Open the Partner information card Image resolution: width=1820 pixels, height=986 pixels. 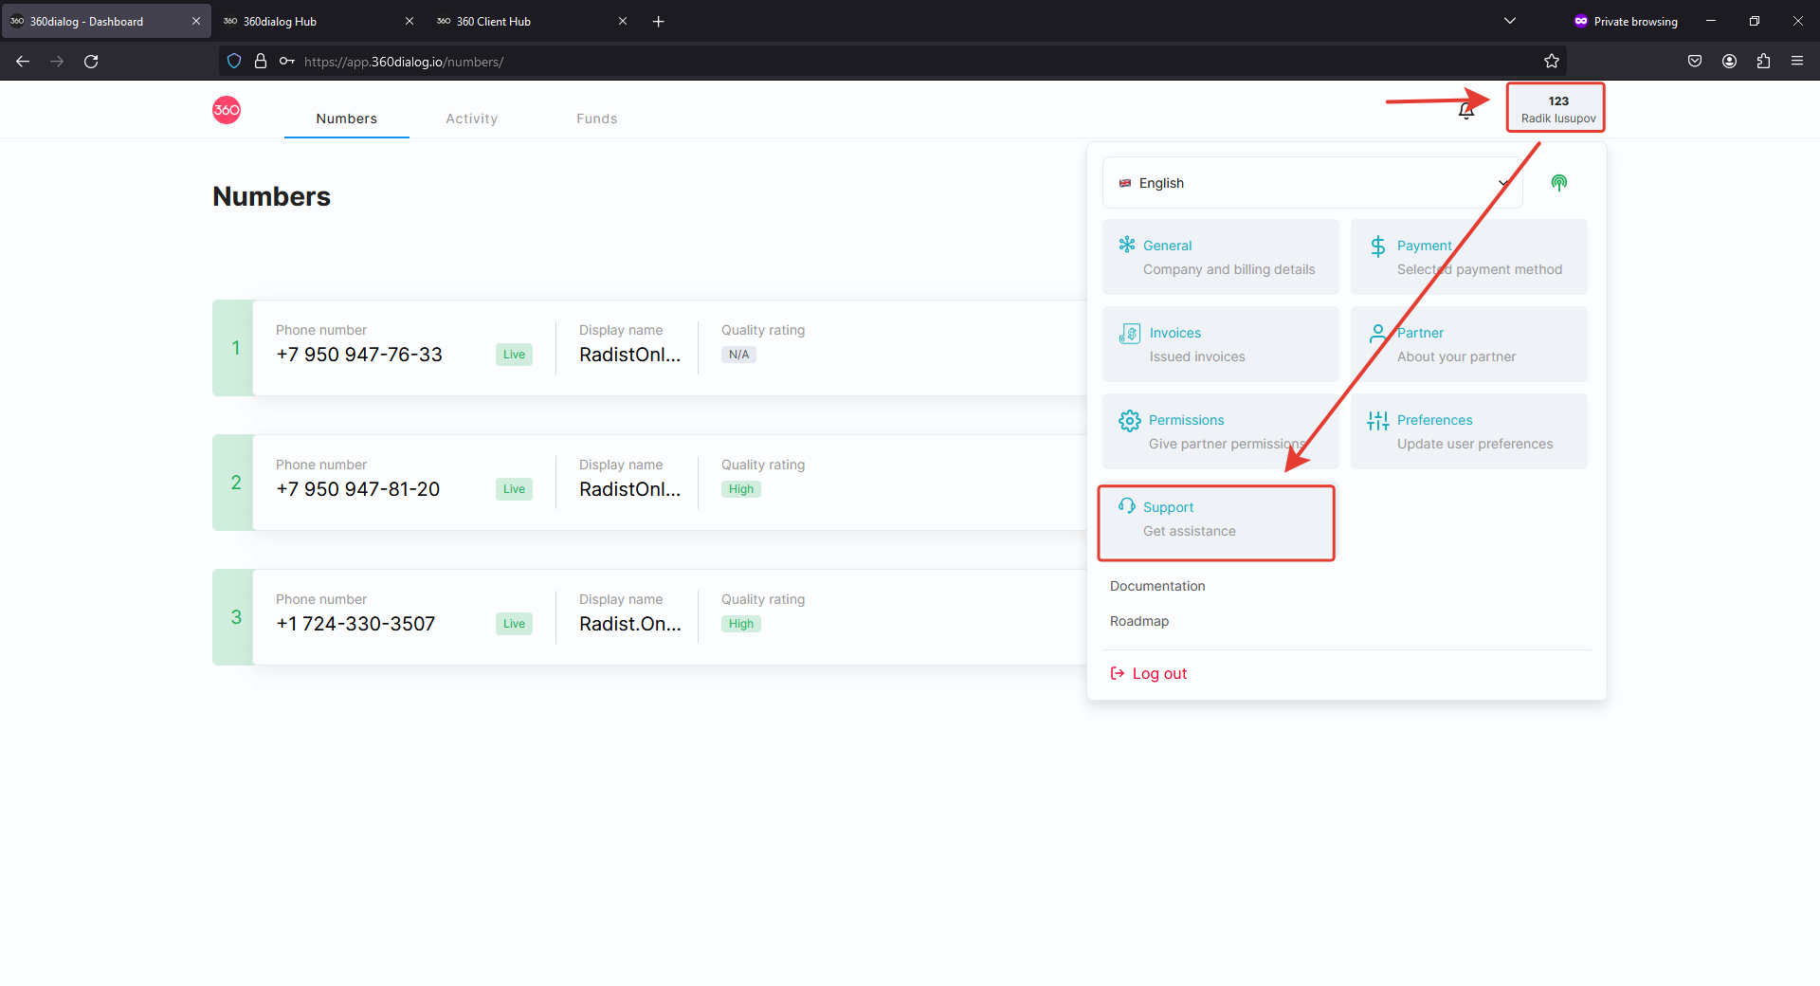[1469, 344]
